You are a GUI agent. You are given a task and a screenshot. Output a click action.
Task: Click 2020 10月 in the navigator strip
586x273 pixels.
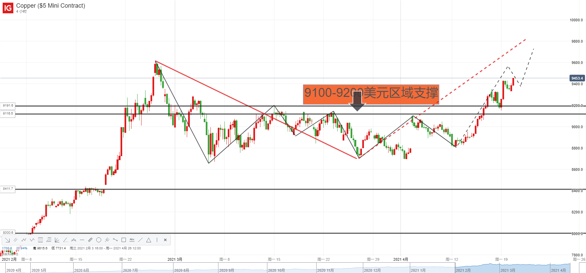276,270
